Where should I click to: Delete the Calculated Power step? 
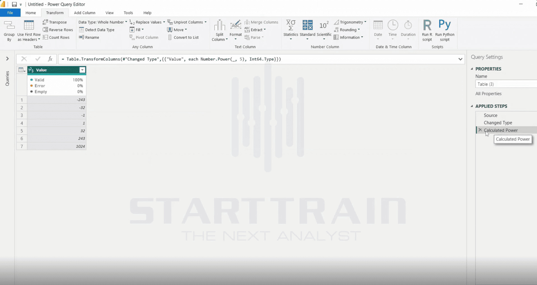point(480,130)
